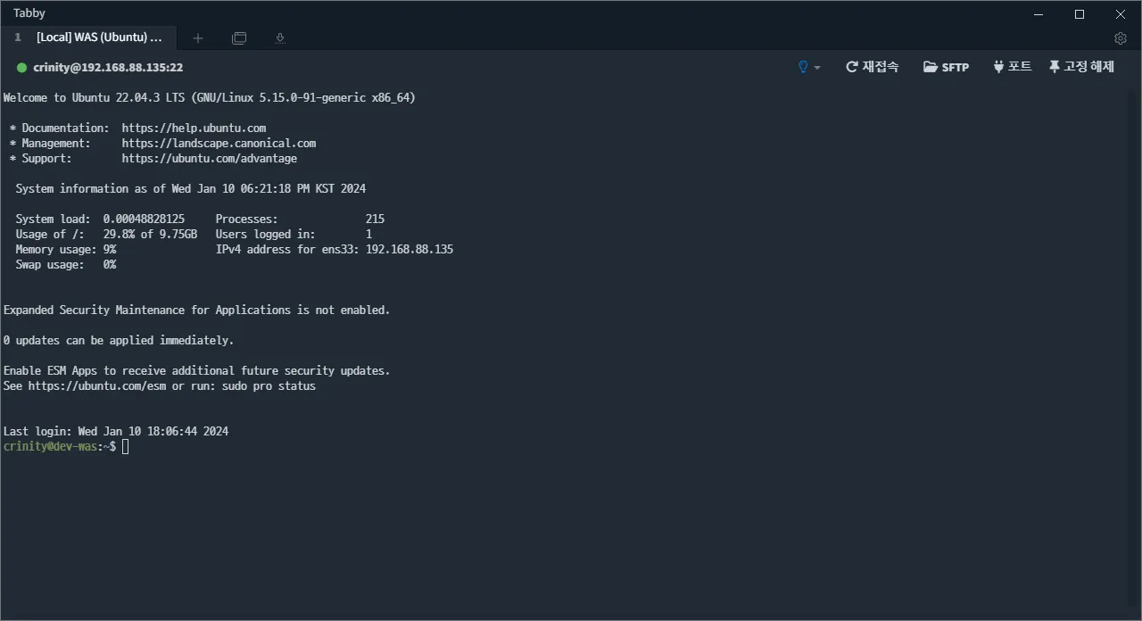
Task: Minimize the Tabby window
Action: tap(1039, 13)
